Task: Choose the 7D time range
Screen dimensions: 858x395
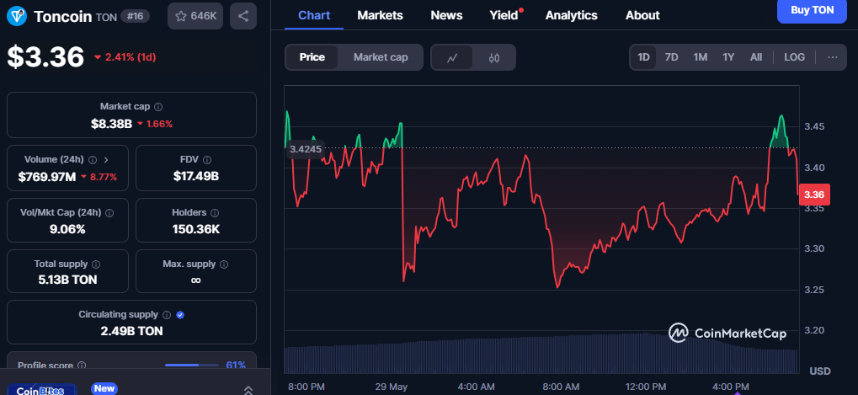Action: (671, 57)
